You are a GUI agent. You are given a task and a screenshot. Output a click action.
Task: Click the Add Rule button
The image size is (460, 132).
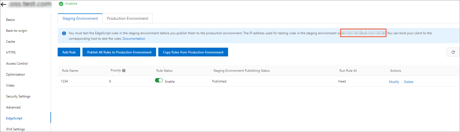tap(69, 52)
